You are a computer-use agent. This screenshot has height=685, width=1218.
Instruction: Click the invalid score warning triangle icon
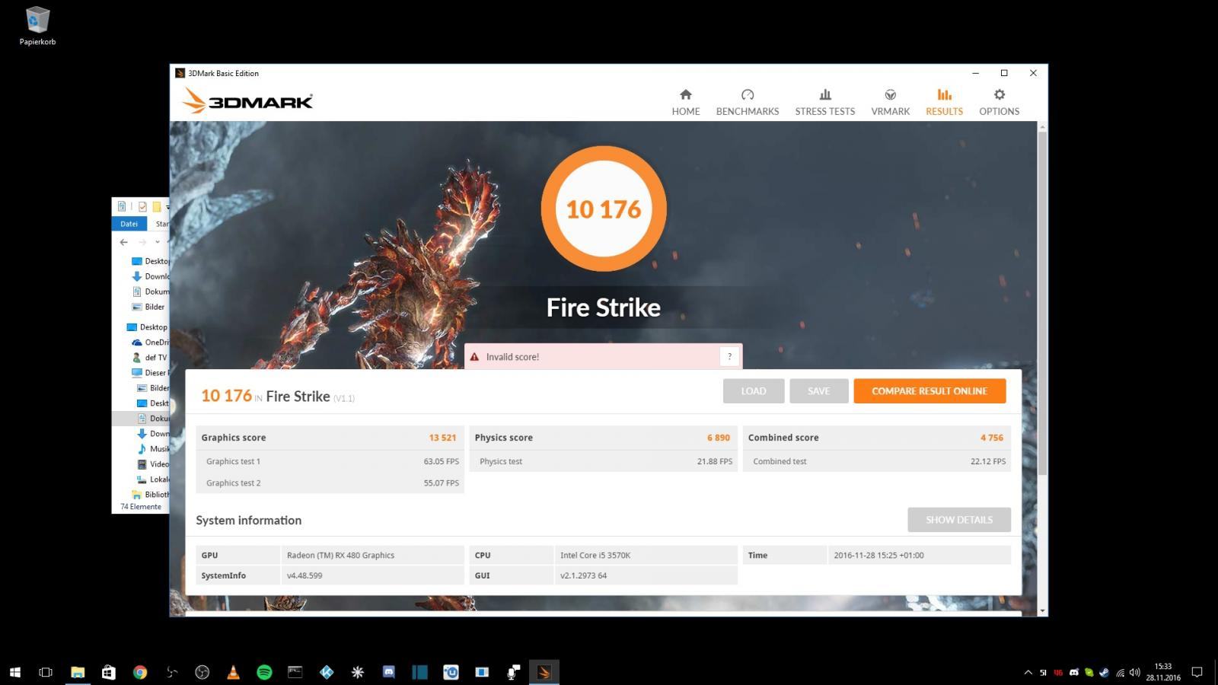[x=474, y=356]
